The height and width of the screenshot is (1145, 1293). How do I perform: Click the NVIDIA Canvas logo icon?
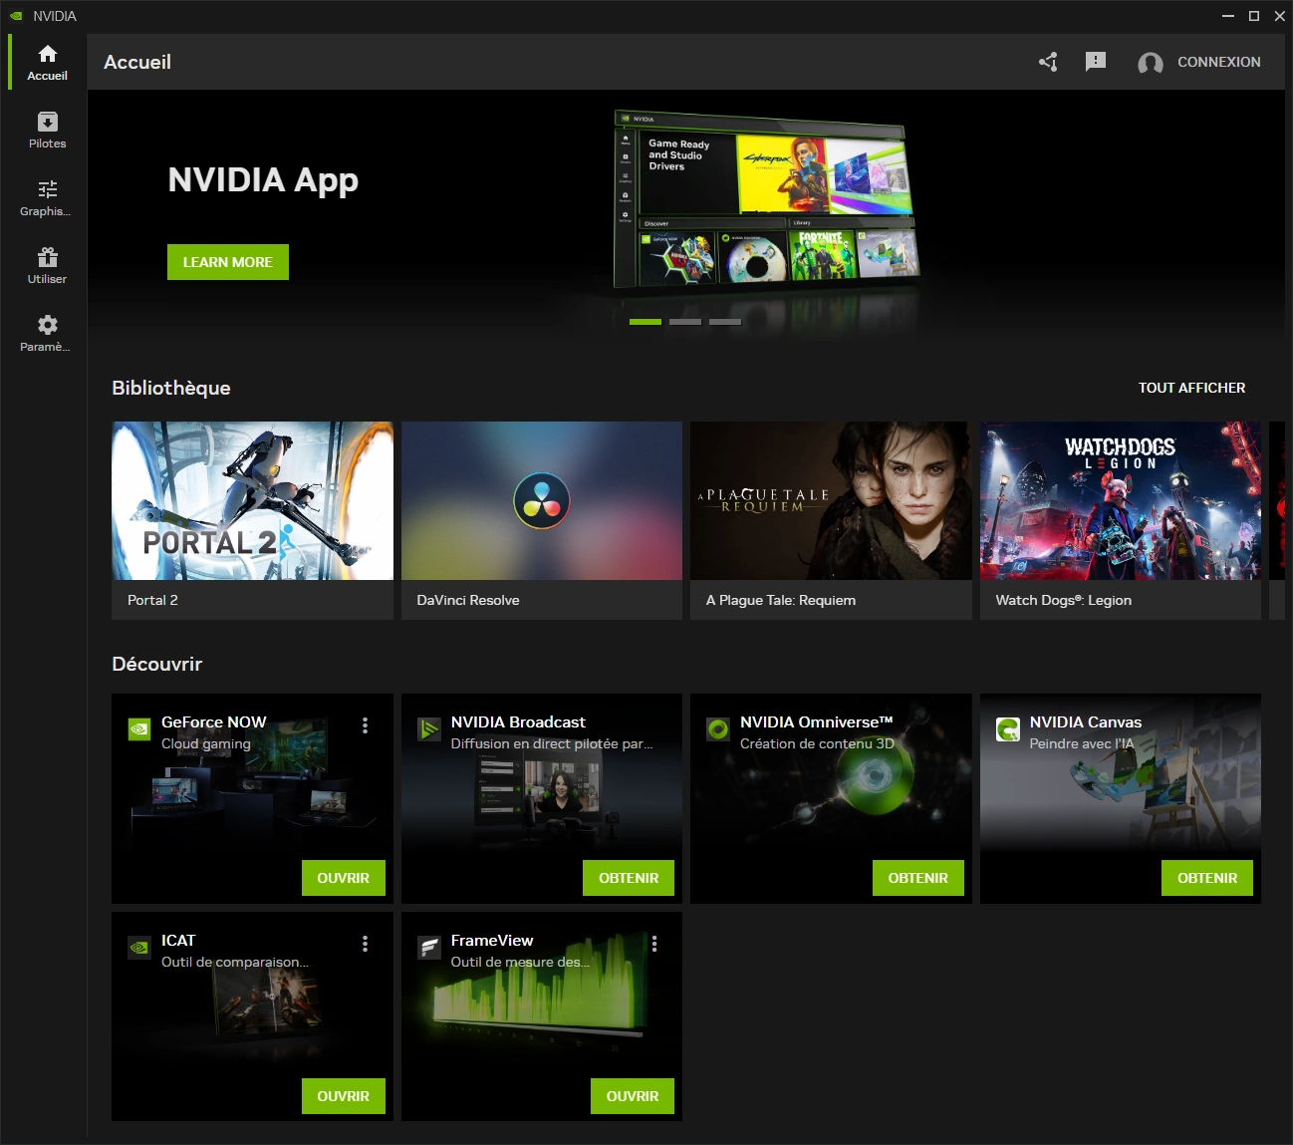(x=1007, y=728)
